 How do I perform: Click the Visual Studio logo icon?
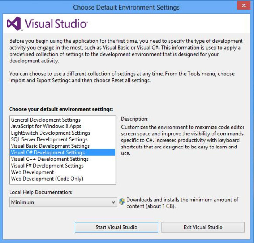14,24
